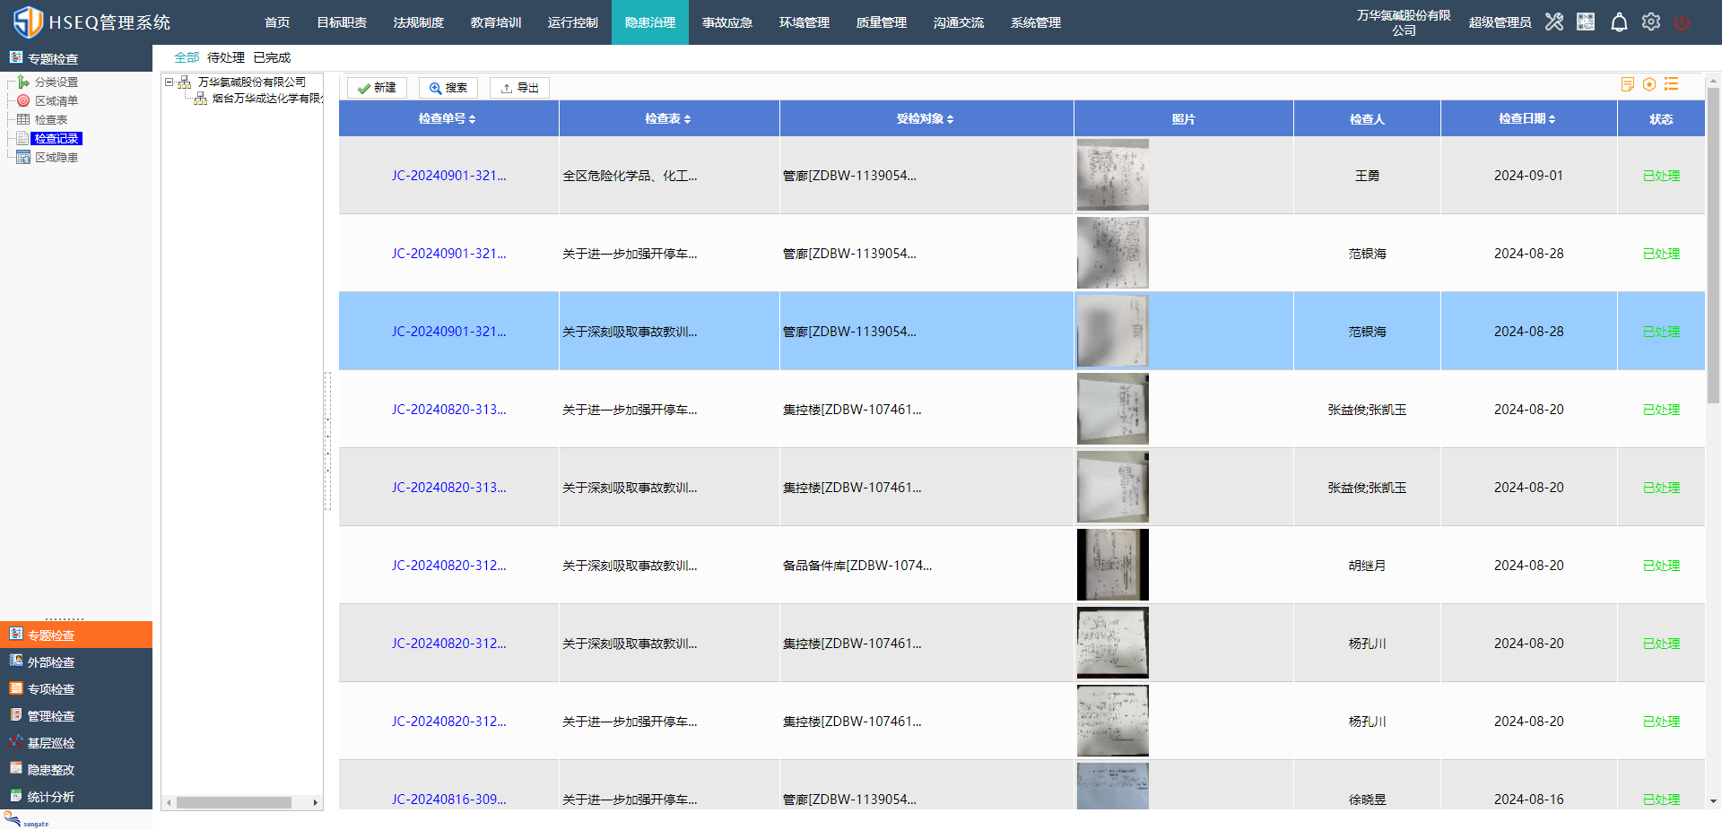This screenshot has height=830, width=1722.
Task: Sort by 检查表 column header
Action: click(668, 118)
